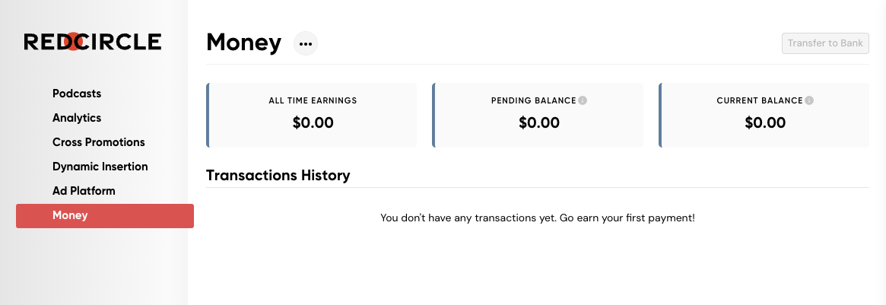
Task: Click the Pending Balance card
Action: coord(538,115)
